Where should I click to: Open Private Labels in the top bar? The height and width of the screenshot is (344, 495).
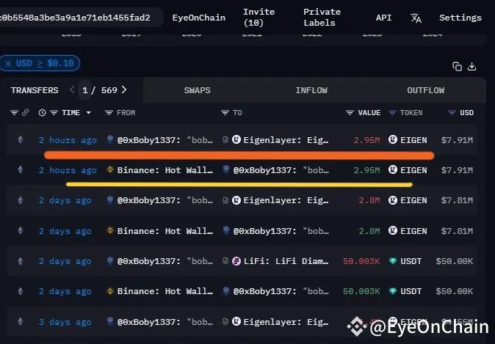point(322,18)
